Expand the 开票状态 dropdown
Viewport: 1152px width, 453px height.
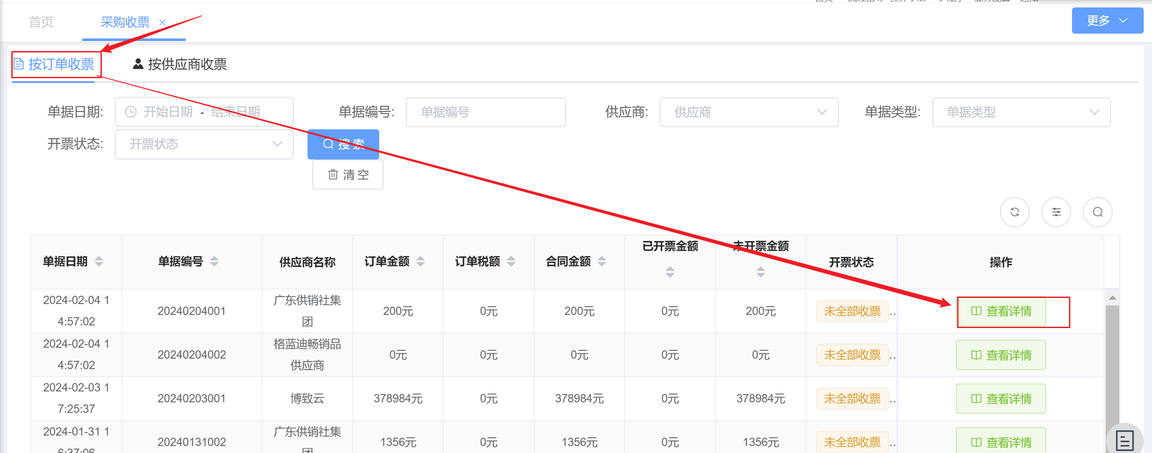coord(204,145)
